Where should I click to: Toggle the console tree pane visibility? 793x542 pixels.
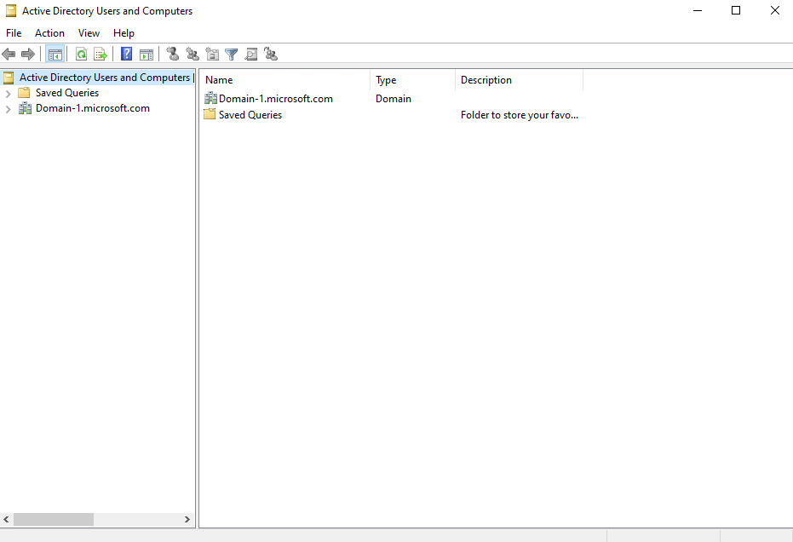(x=55, y=54)
